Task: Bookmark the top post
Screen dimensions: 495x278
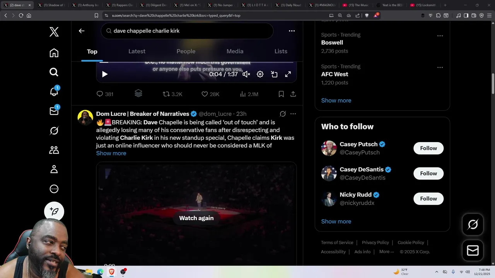Action: click(x=281, y=94)
